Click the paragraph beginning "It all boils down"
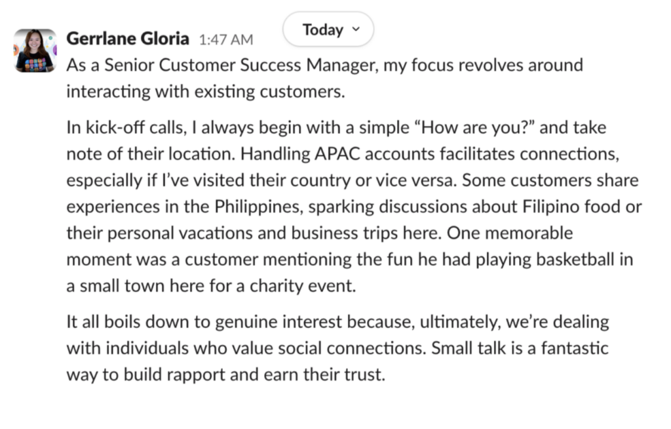The image size is (671, 429). (x=337, y=348)
